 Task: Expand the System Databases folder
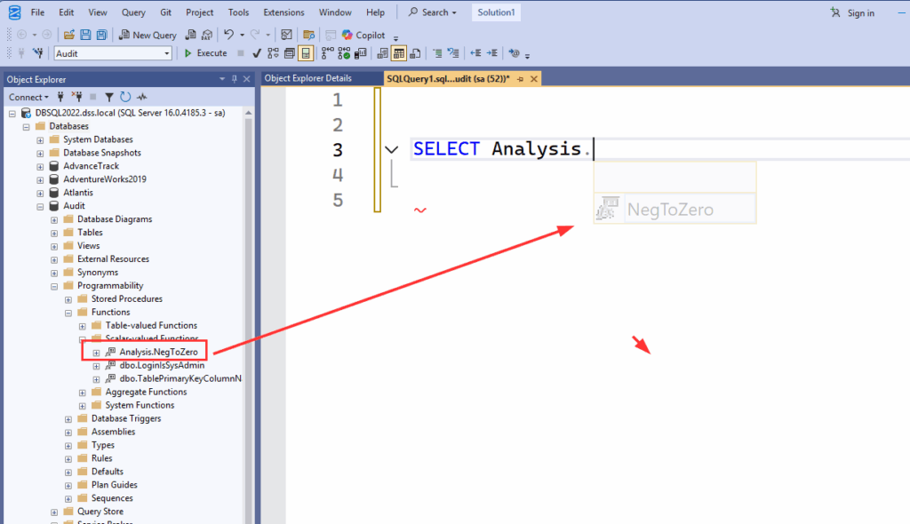point(40,139)
